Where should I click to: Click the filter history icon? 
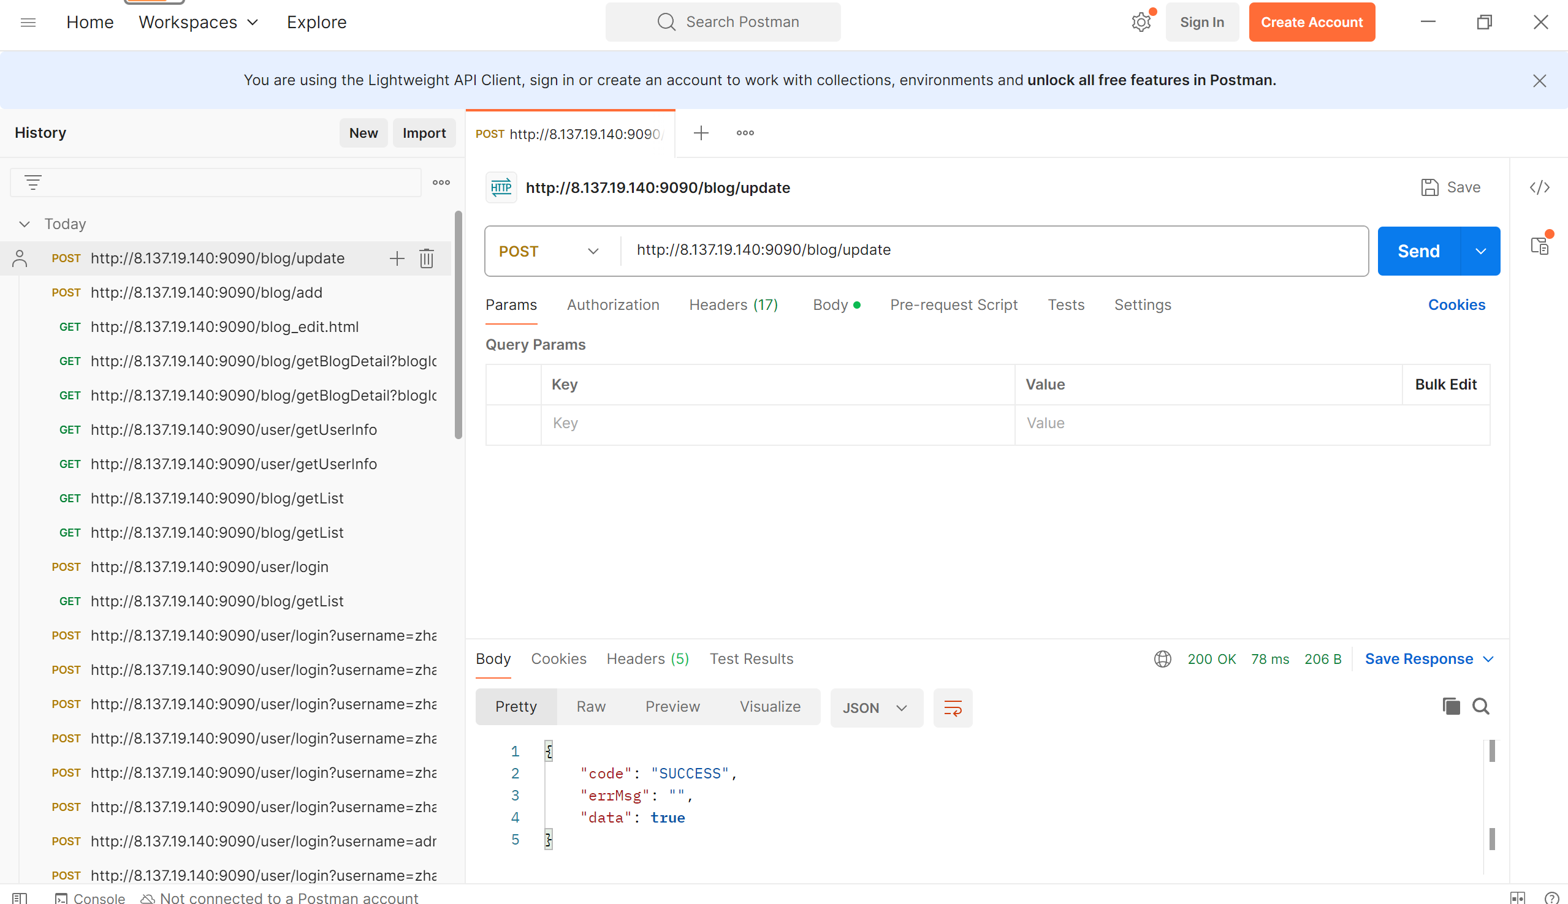(33, 183)
